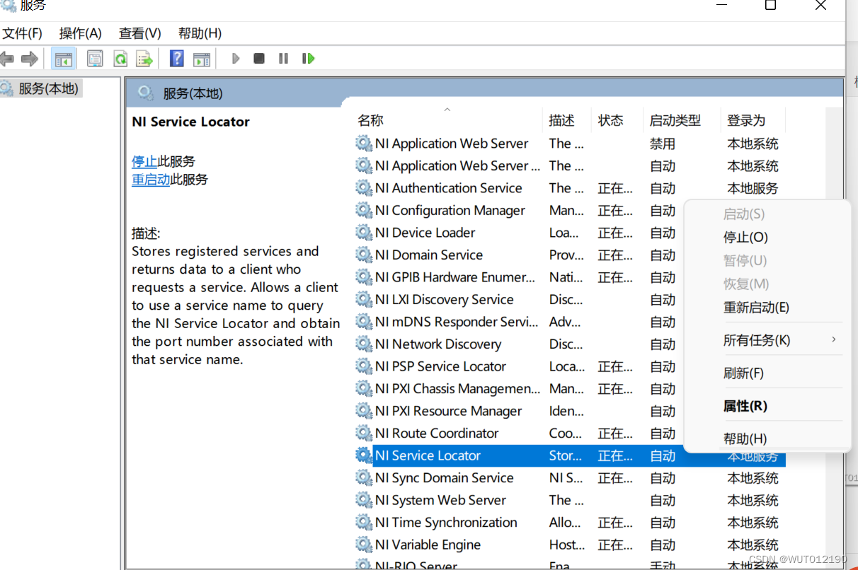
Task: Click the gear icon of NI Network Discovery
Action: (364, 344)
